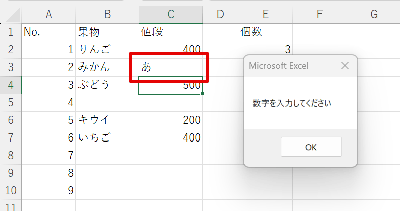This screenshot has width=400, height=211.
Task: Select column C header
Action: coord(171,14)
